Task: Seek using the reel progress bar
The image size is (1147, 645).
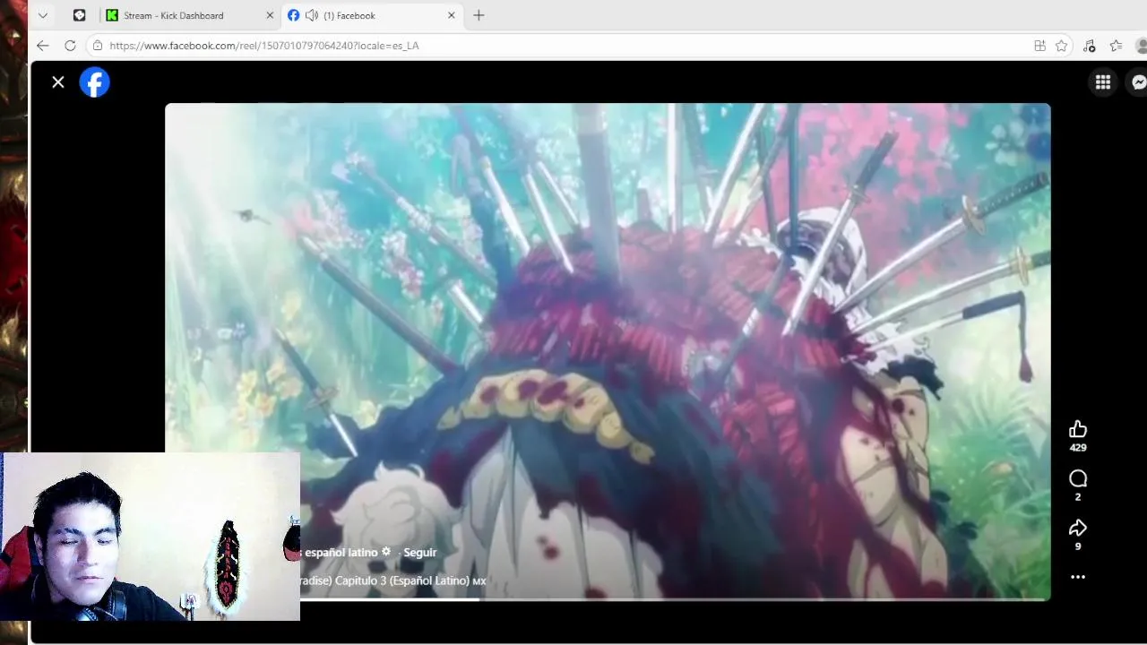Action: pos(608,599)
